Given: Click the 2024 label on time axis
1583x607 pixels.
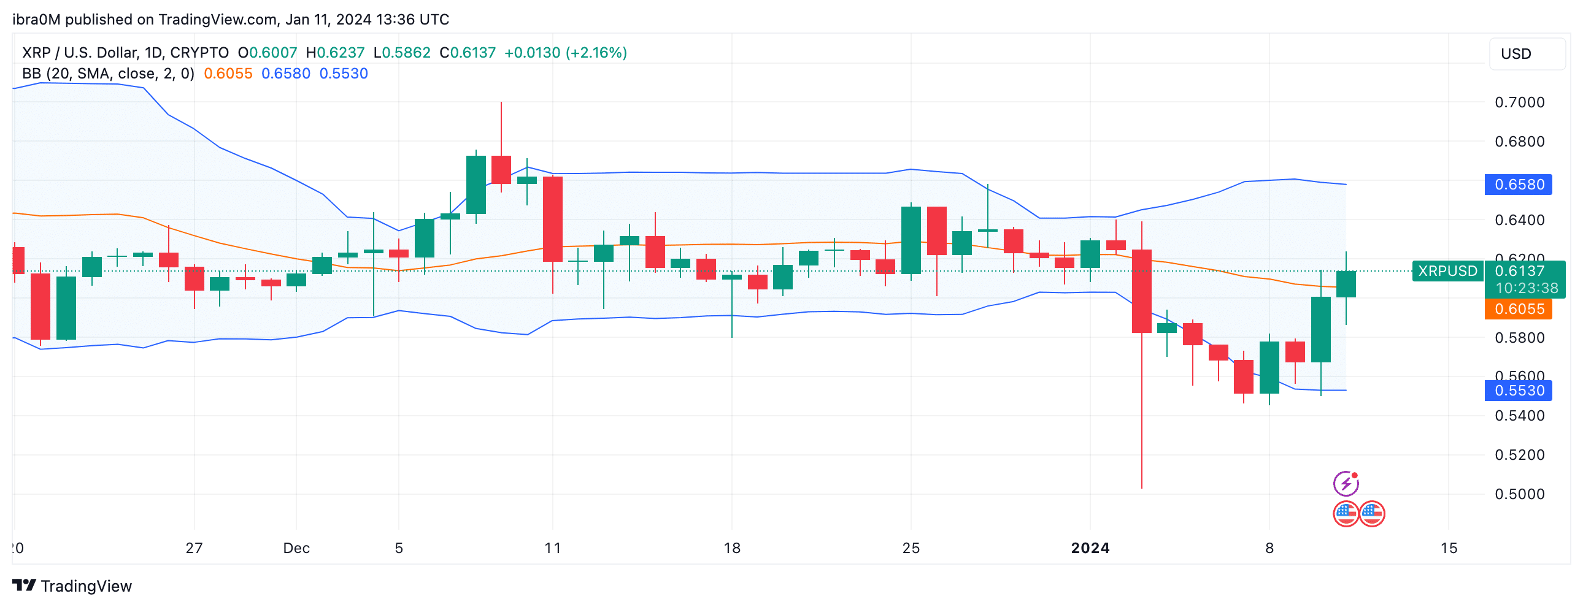Looking at the screenshot, I should click(1090, 548).
